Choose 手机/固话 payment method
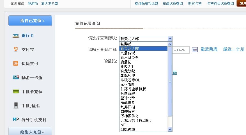 tap(31, 106)
